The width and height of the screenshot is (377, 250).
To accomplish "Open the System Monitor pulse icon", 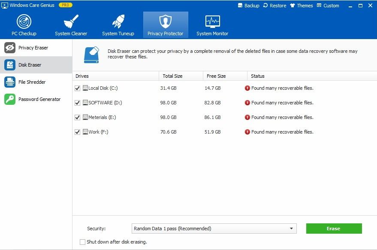I will [x=213, y=21].
